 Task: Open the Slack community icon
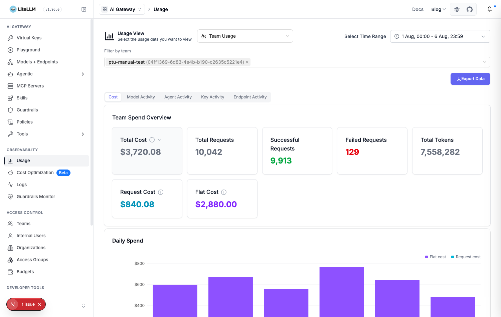(x=457, y=9)
